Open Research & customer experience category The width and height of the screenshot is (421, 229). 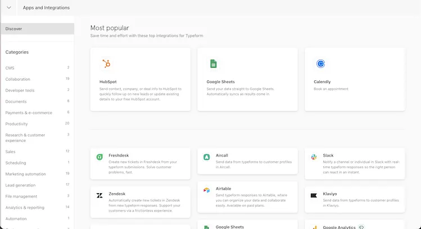37,138
